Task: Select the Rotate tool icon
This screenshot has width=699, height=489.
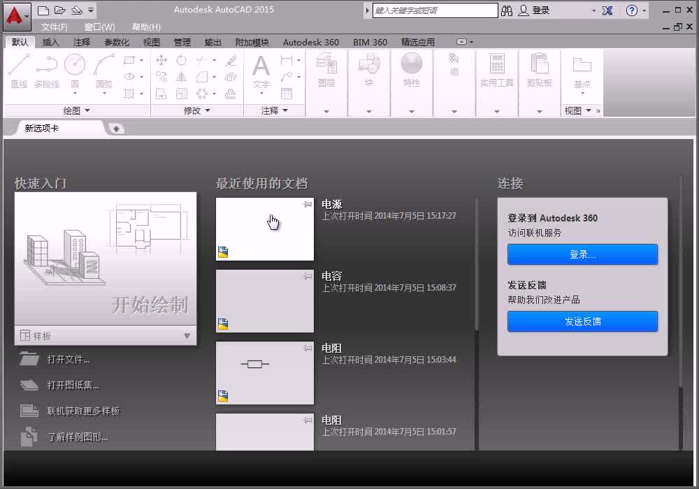Action: pyautogui.click(x=181, y=60)
